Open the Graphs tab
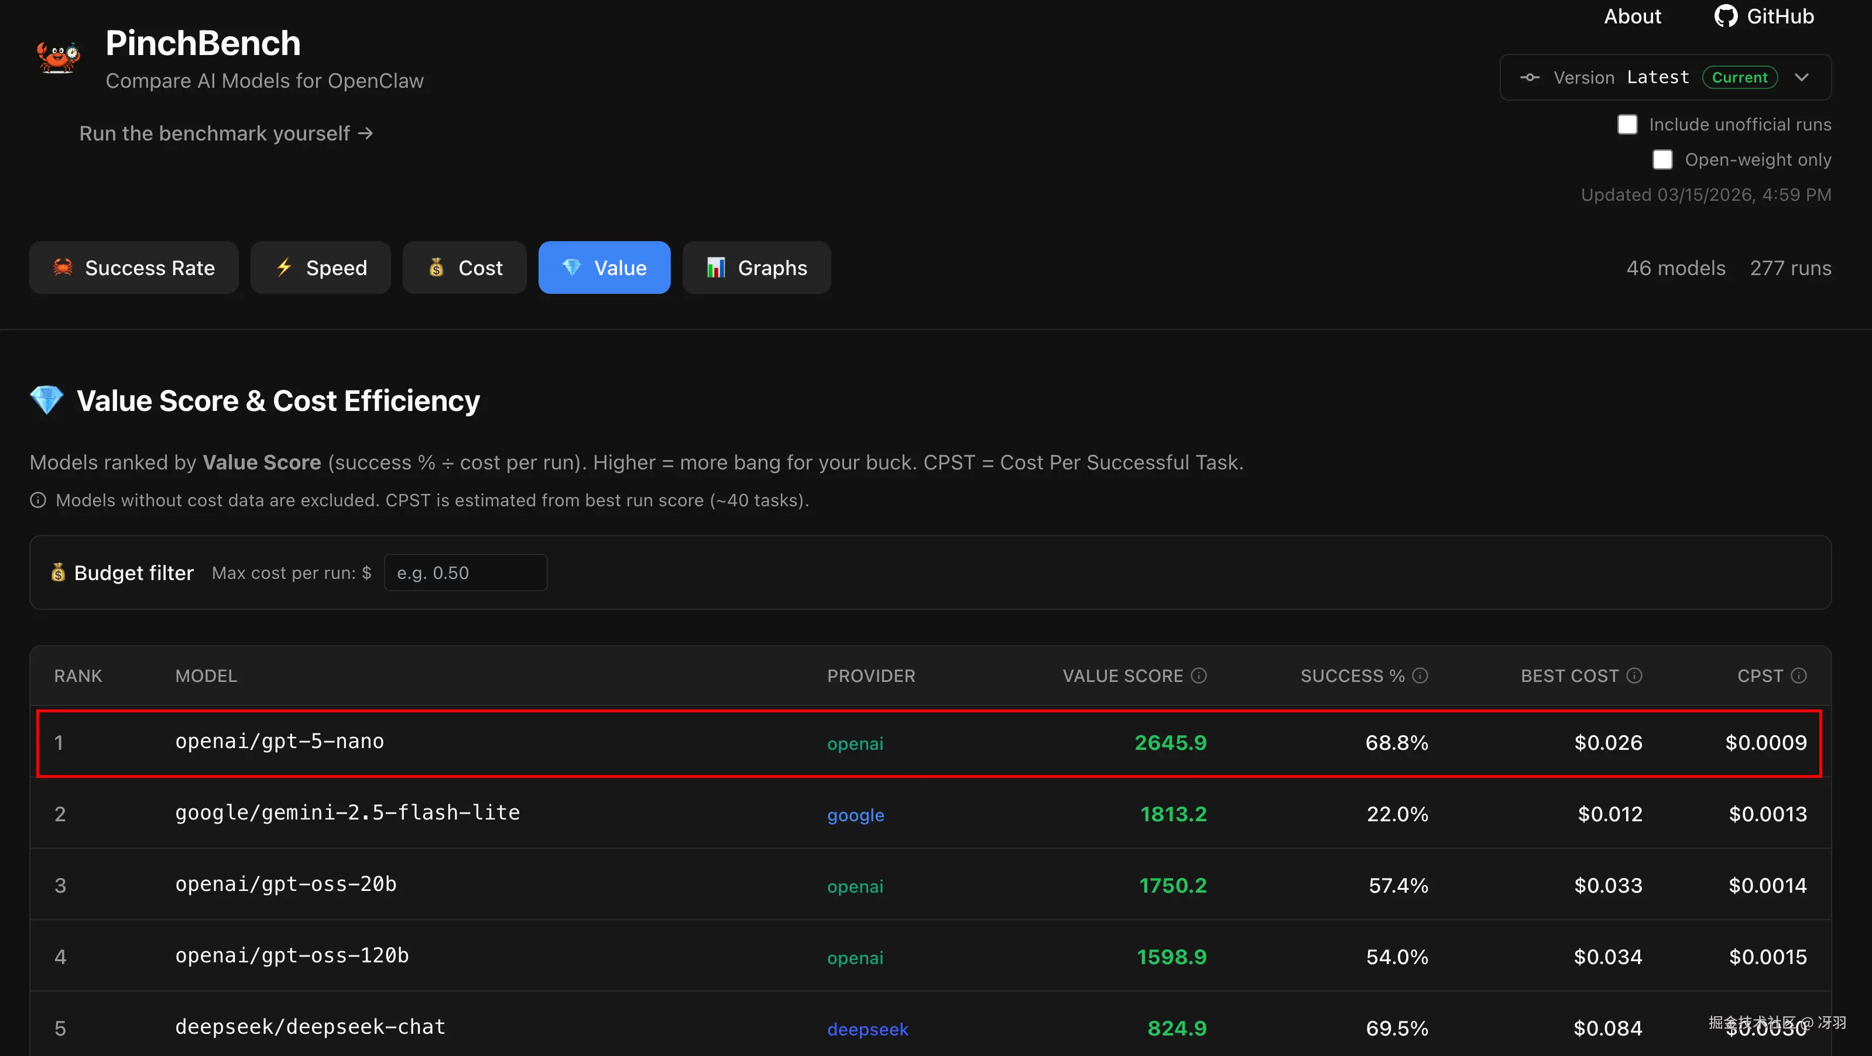This screenshot has width=1872, height=1056. coord(756,268)
